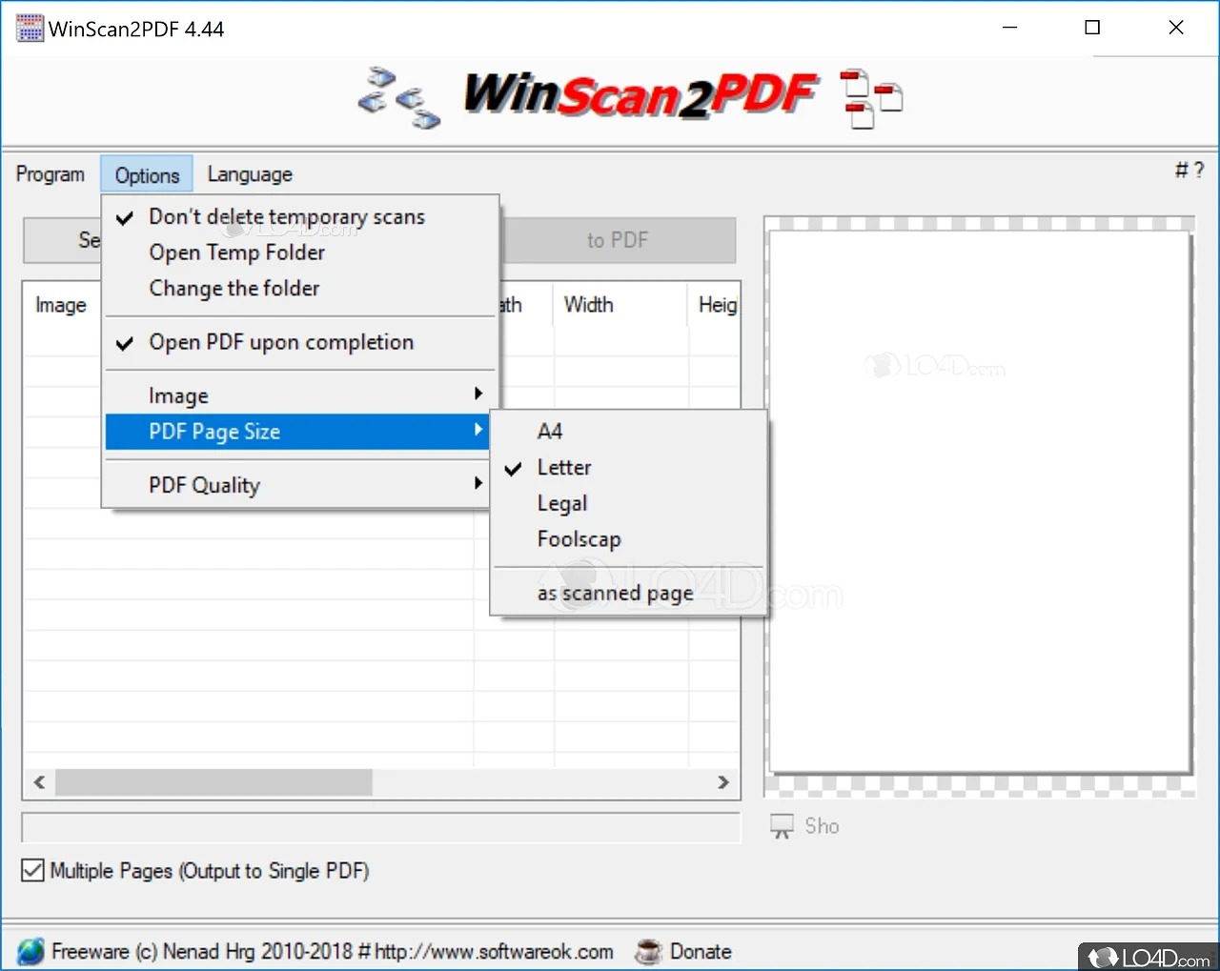Click the coffee cup Donate icon
The width and height of the screenshot is (1220, 971).
(x=648, y=951)
